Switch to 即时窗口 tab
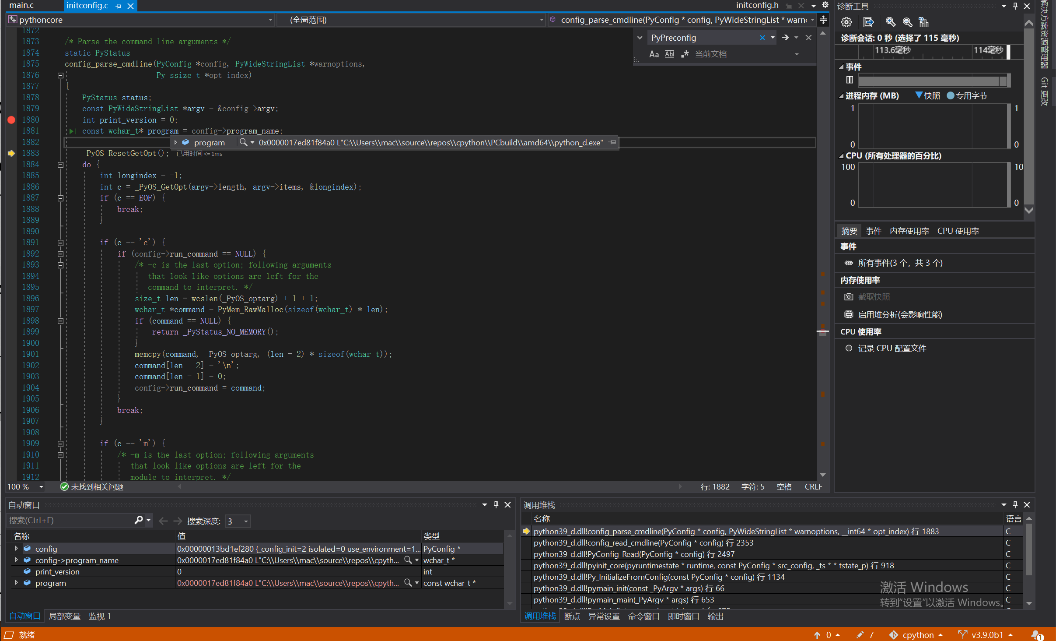The width and height of the screenshot is (1056, 641). click(683, 616)
